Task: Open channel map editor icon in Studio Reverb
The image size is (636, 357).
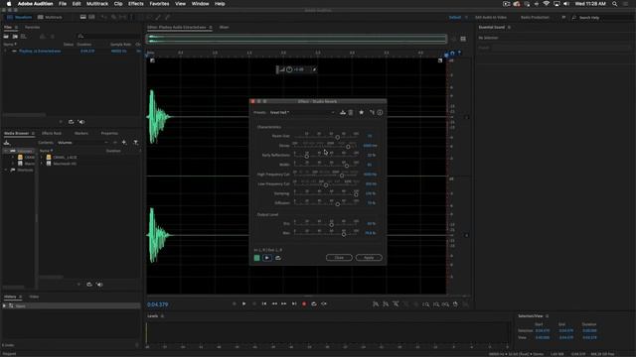Action: pyautogui.click(x=372, y=112)
